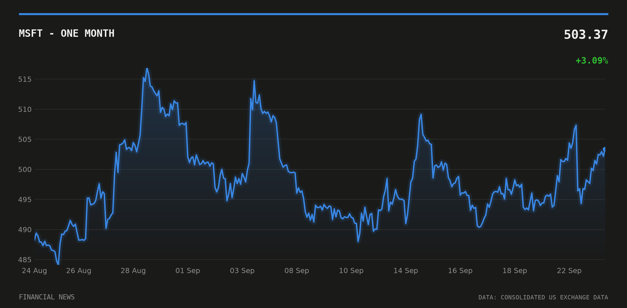
Task: Click the 515 y-axis label
Action: 25,79
